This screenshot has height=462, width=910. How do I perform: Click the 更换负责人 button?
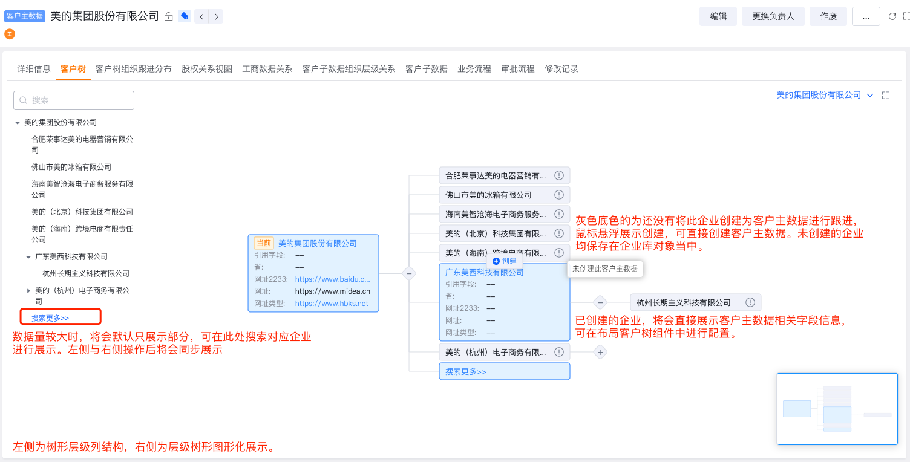[x=773, y=16]
